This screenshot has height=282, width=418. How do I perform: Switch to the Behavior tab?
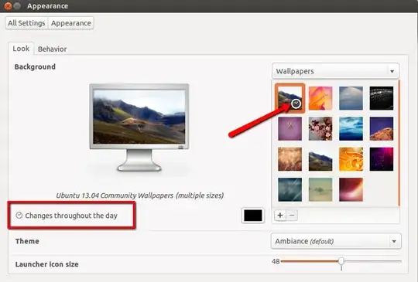tap(53, 49)
